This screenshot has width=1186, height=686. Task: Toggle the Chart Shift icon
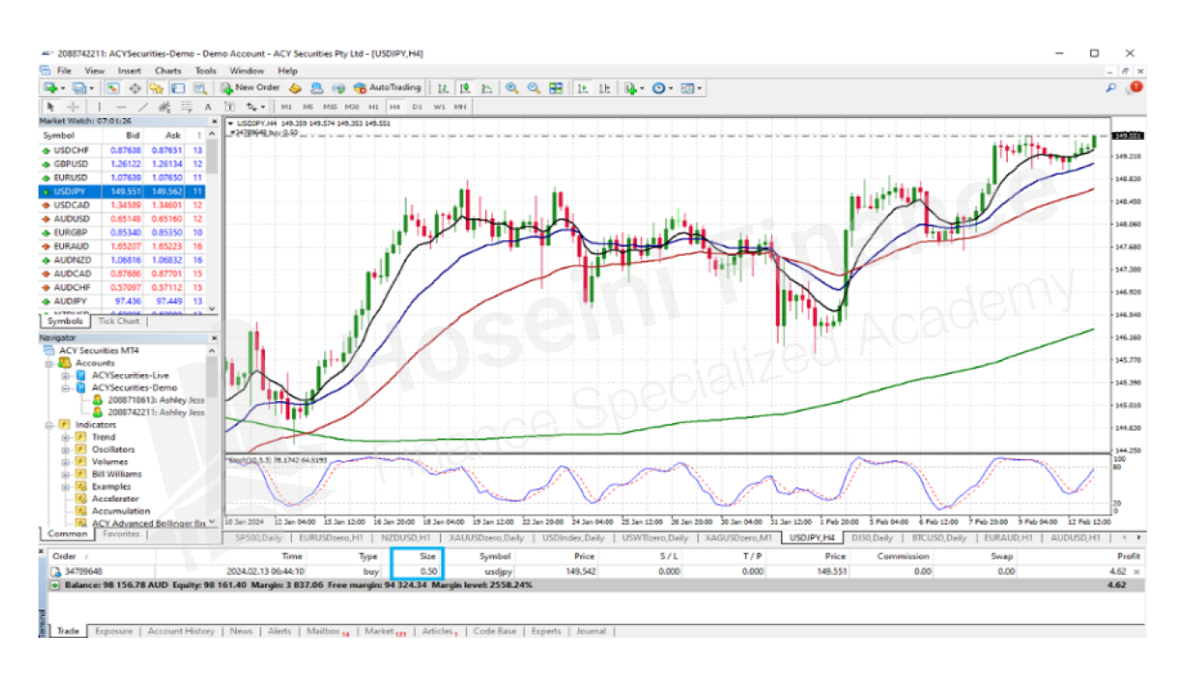[x=604, y=87]
